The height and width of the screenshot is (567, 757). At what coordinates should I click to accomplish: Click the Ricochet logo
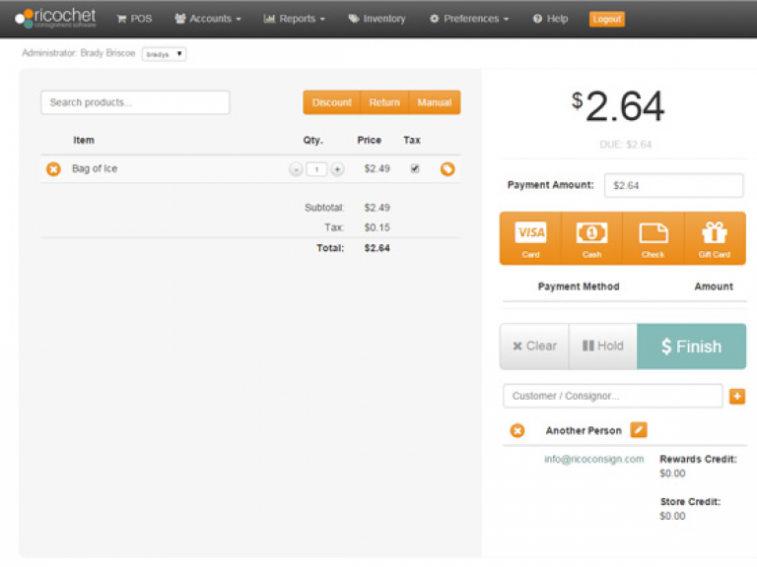tap(55, 19)
